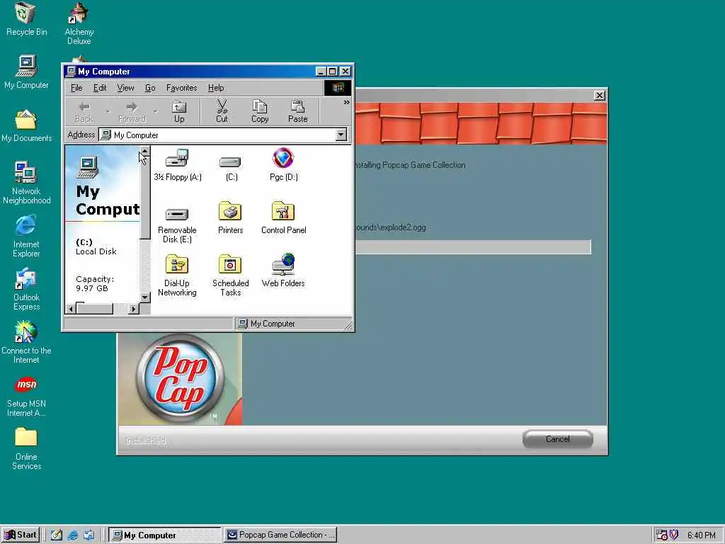Click the My Computer taskbar button
This screenshot has width=725, height=544.
[165, 535]
